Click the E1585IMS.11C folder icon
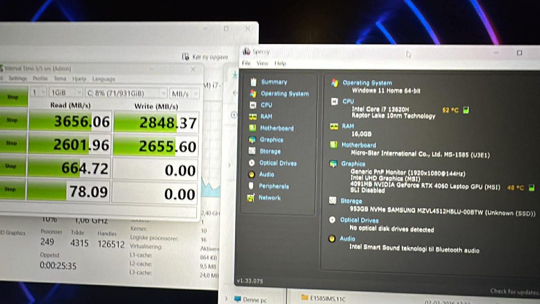The width and height of the screenshot is (540, 304). (x=304, y=297)
